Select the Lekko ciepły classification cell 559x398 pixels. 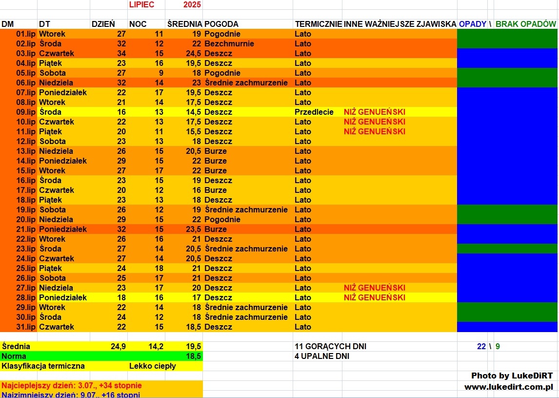pyautogui.click(x=152, y=366)
